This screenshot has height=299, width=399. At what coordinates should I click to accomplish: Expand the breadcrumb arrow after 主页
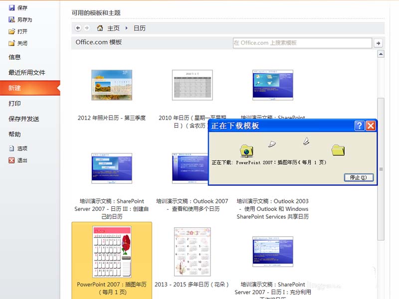pyautogui.click(x=127, y=28)
